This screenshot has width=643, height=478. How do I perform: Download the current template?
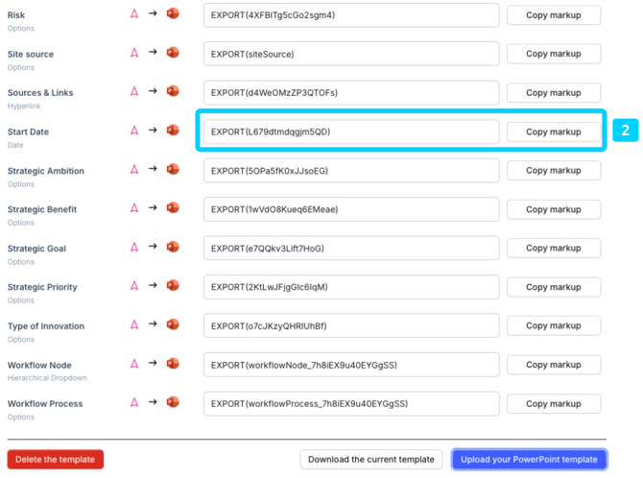(371, 459)
